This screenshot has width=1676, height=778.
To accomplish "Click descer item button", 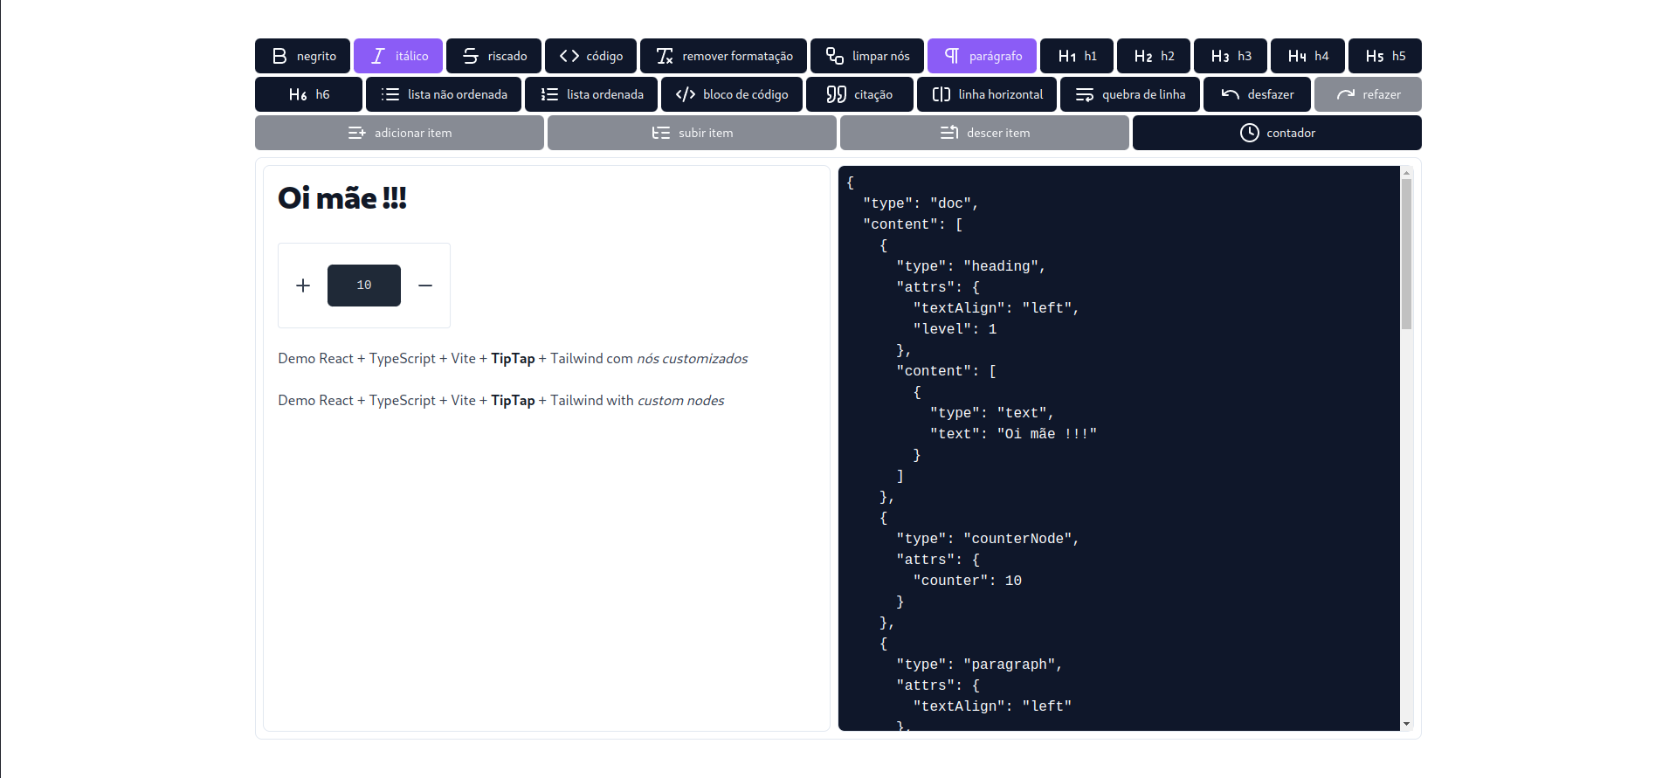I will (984, 133).
